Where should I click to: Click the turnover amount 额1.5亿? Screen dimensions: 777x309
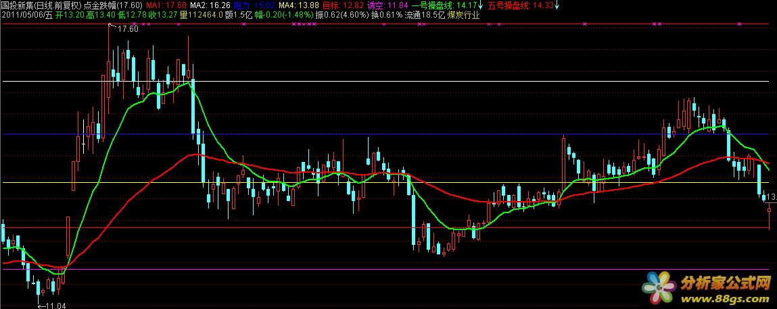[239, 16]
